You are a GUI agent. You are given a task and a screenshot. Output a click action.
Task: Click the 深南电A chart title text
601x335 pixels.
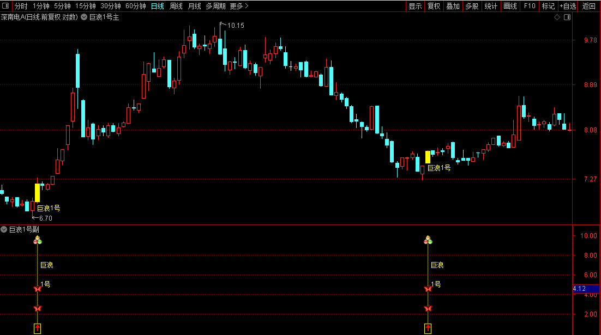pos(39,17)
